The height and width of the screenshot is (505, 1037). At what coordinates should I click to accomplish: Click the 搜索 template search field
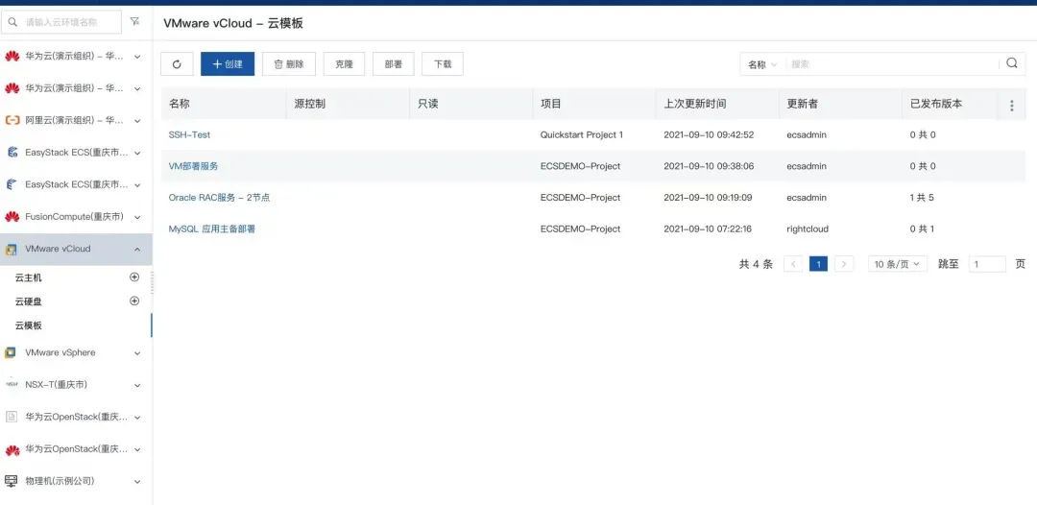[893, 64]
